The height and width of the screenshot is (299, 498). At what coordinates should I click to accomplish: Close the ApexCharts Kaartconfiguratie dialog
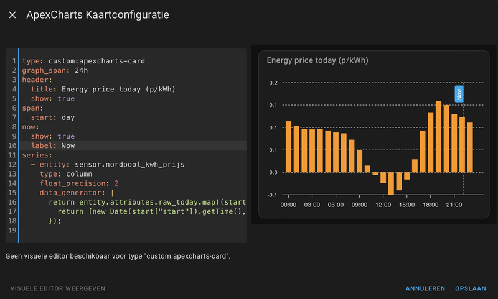point(12,15)
